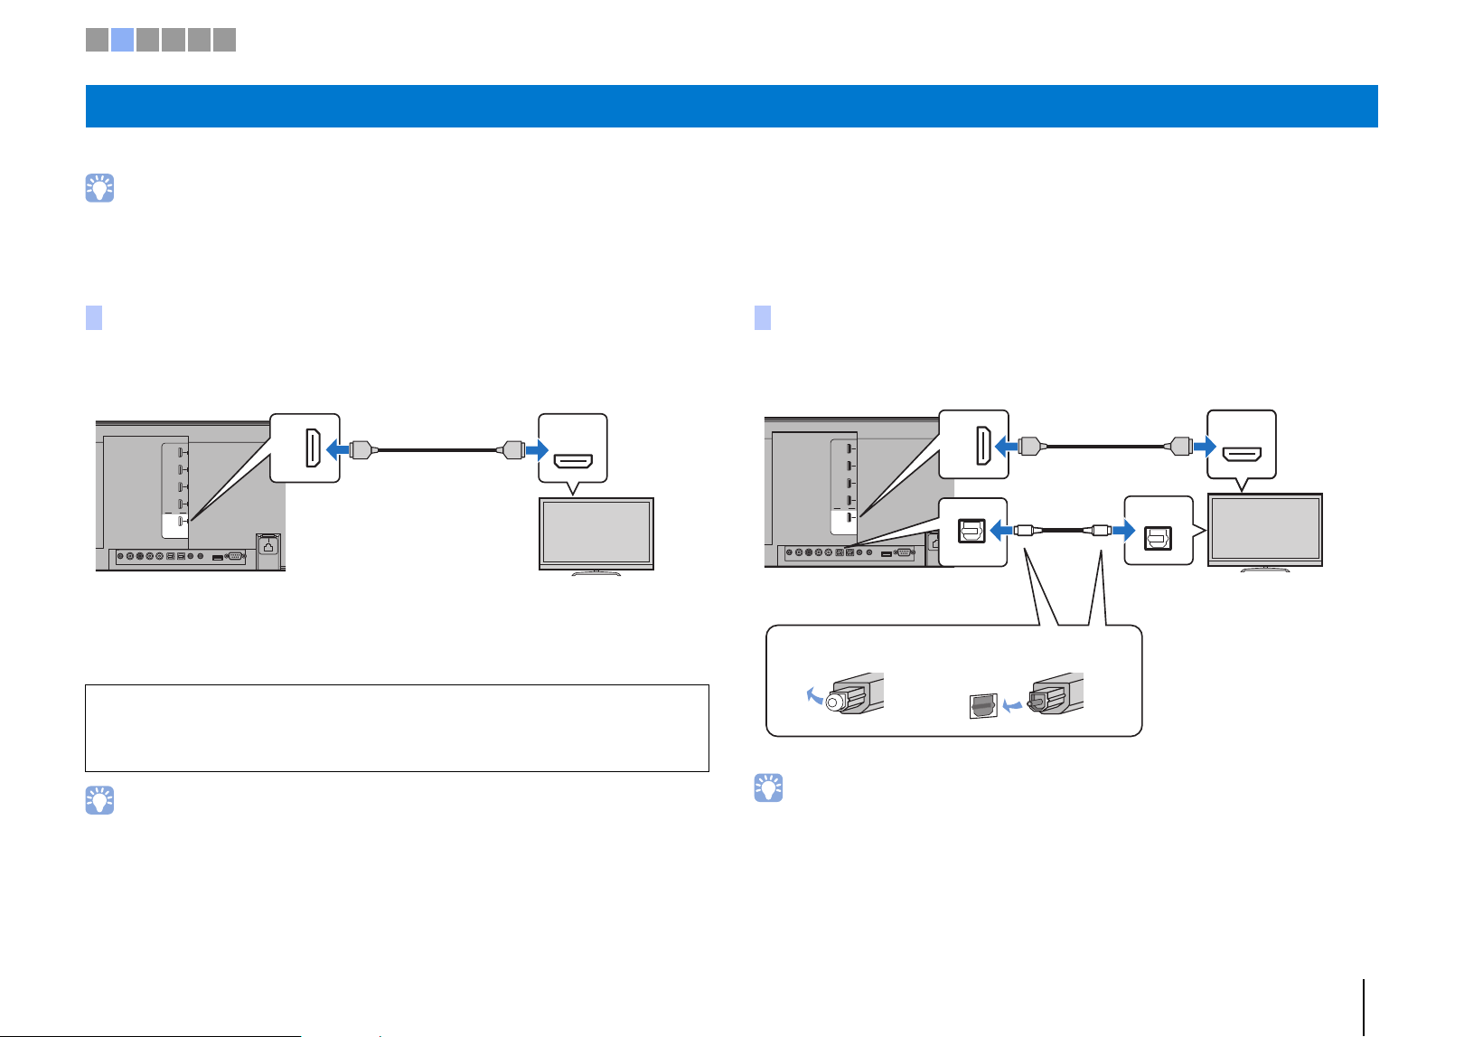Click the TV illustration in the optical-cable diagram
The width and height of the screenshot is (1464, 1037).
point(1265,533)
